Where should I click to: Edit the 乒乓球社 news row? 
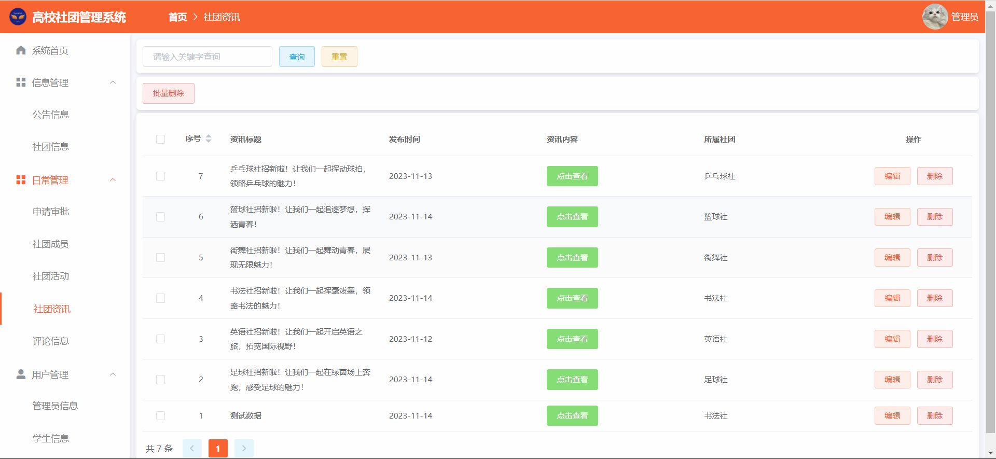click(x=892, y=176)
